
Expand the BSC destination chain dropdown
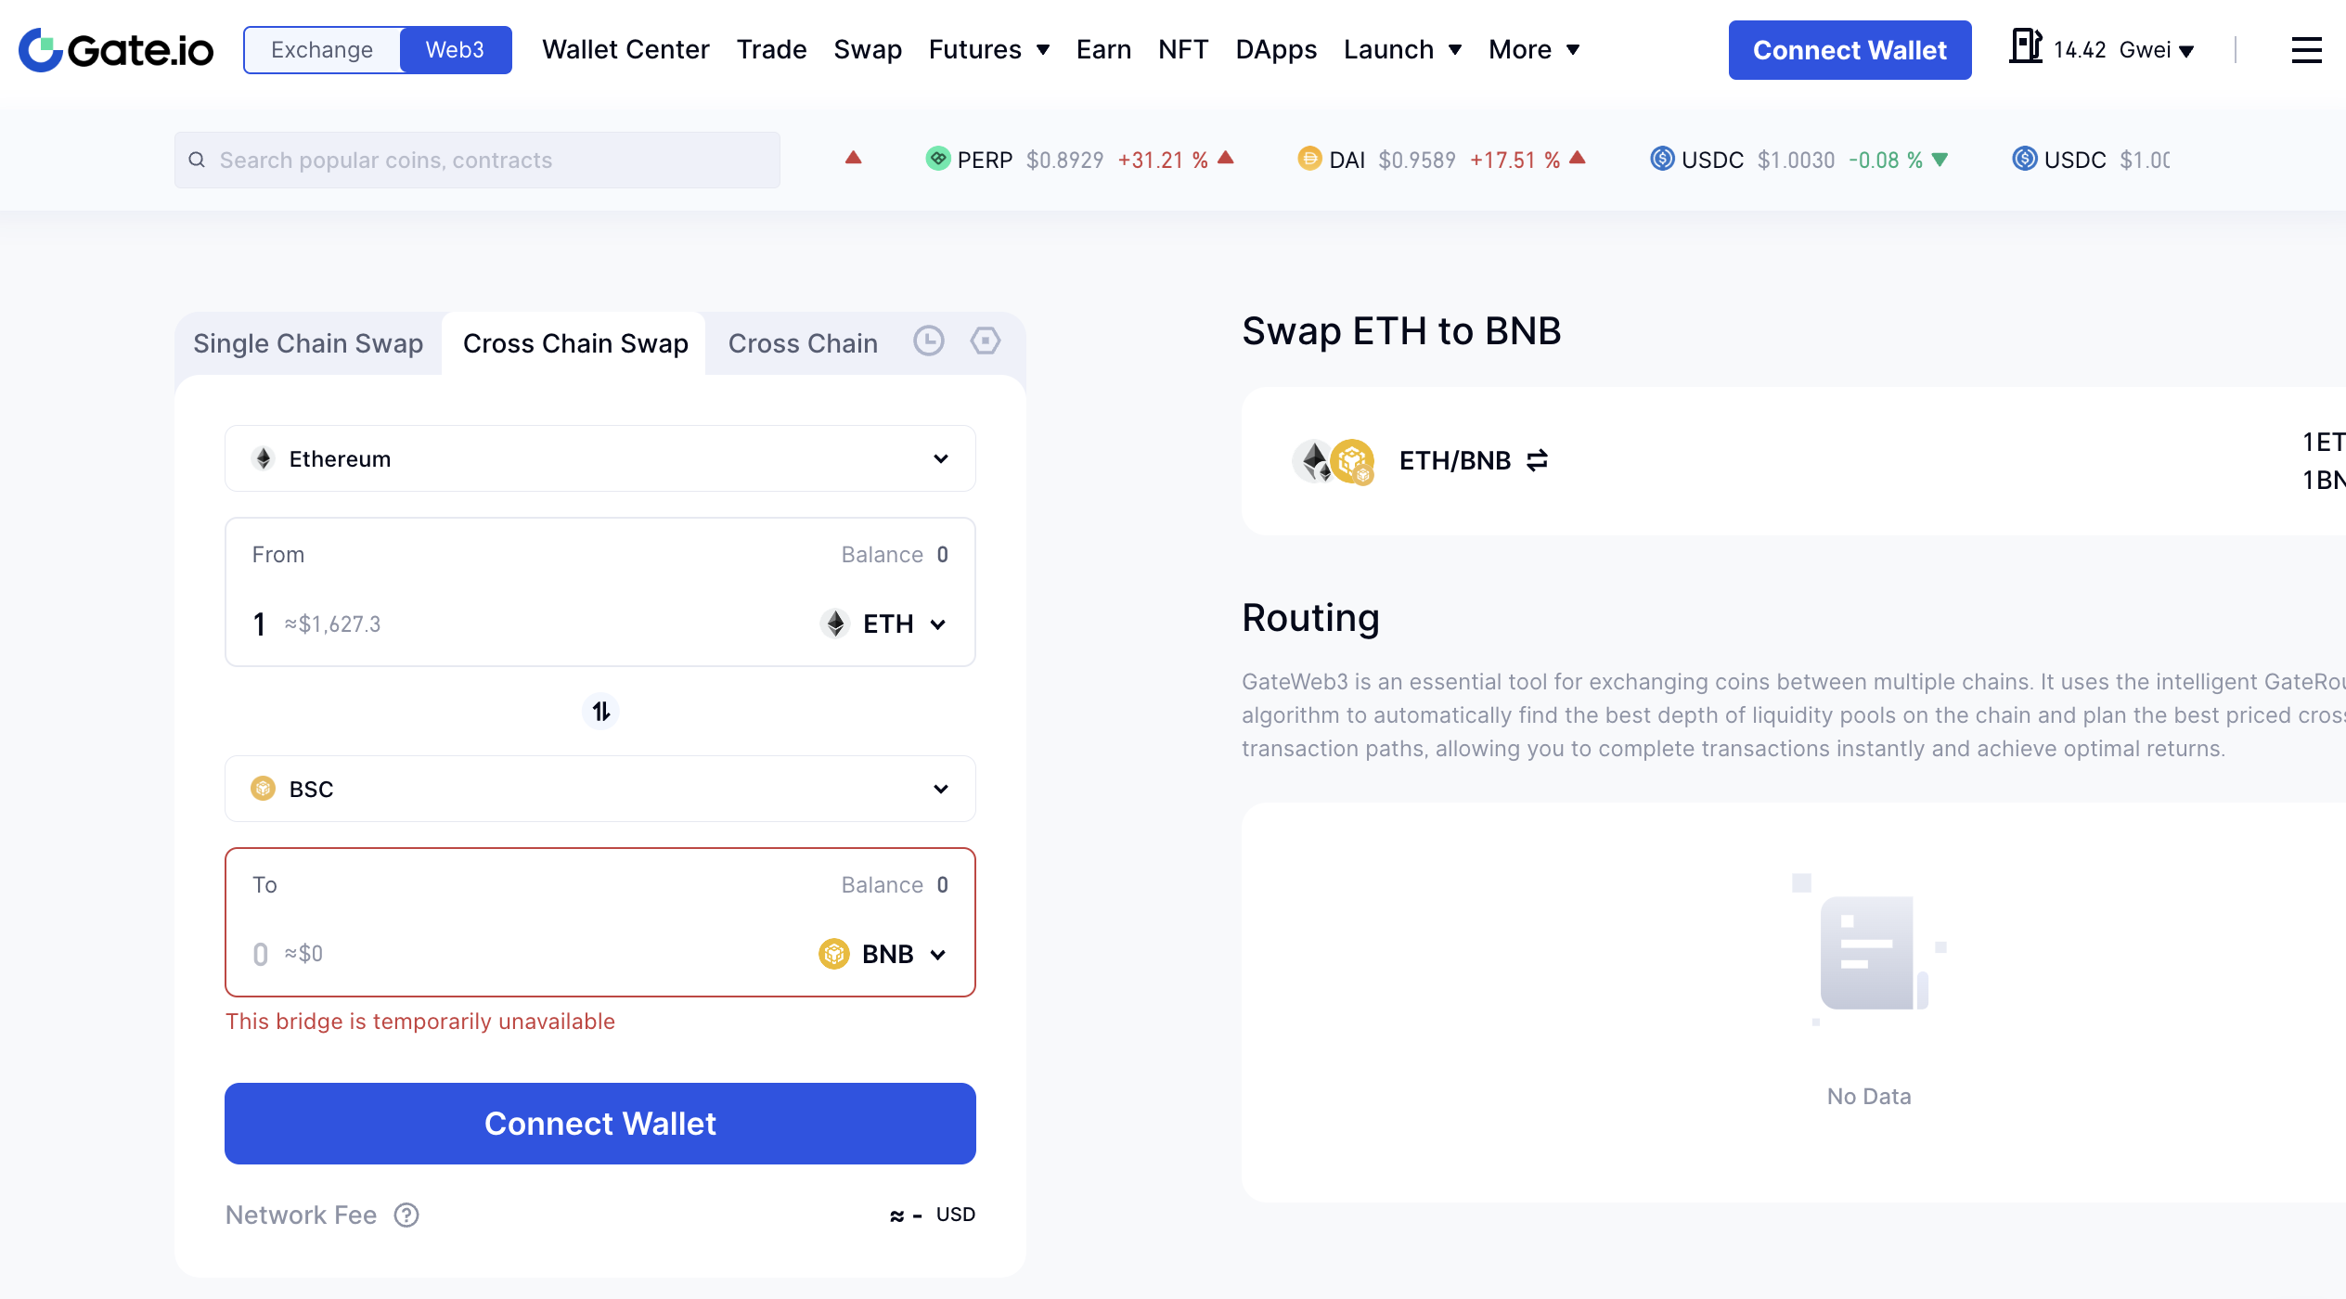[x=600, y=789]
